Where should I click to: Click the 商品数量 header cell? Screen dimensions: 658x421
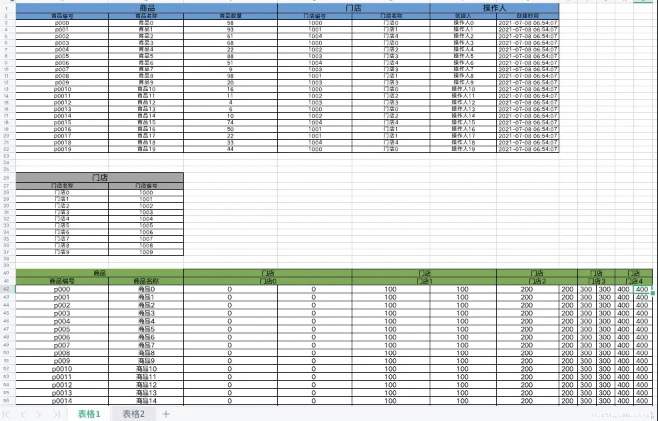(230, 16)
